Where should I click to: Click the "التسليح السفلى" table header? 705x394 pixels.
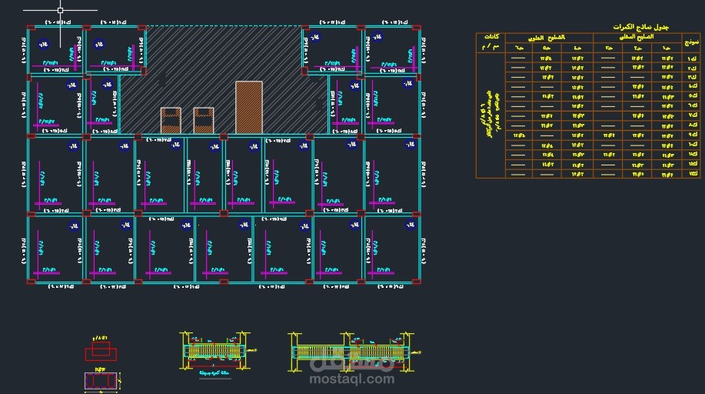(637, 37)
